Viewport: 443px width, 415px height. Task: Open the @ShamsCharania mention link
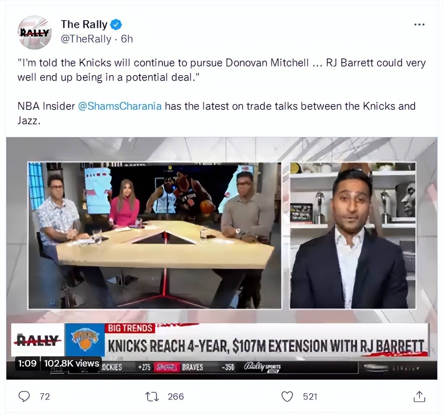point(120,106)
